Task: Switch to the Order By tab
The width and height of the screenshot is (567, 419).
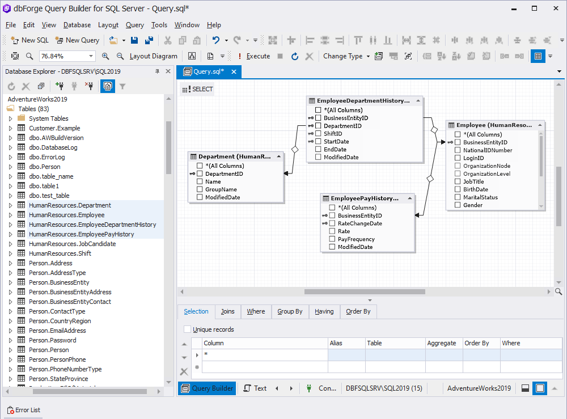Action: [358, 311]
